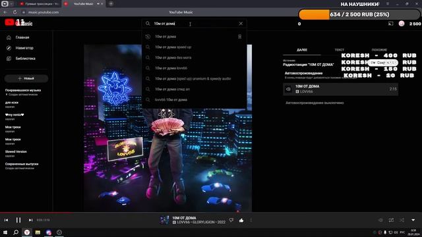Open the Навигатор compass icon
The image size is (422, 237).
[x=9, y=48]
